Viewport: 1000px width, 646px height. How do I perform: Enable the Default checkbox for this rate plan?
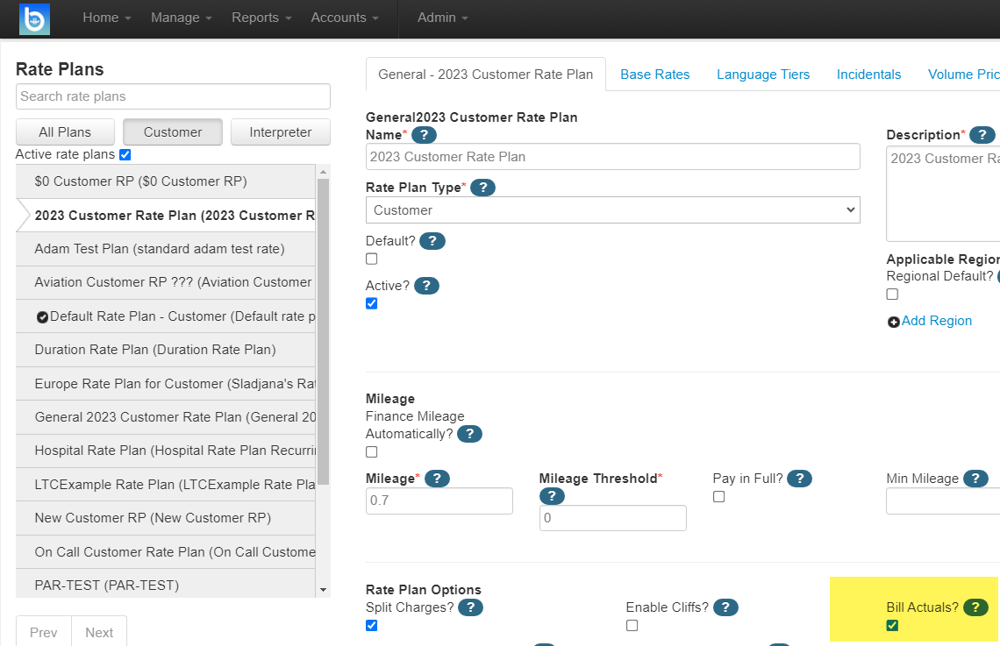point(371,259)
